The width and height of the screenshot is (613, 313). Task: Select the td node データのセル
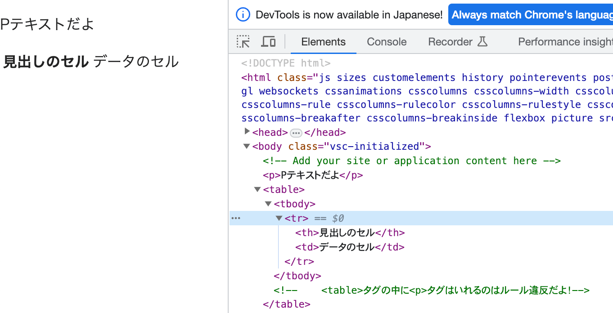[350, 247]
